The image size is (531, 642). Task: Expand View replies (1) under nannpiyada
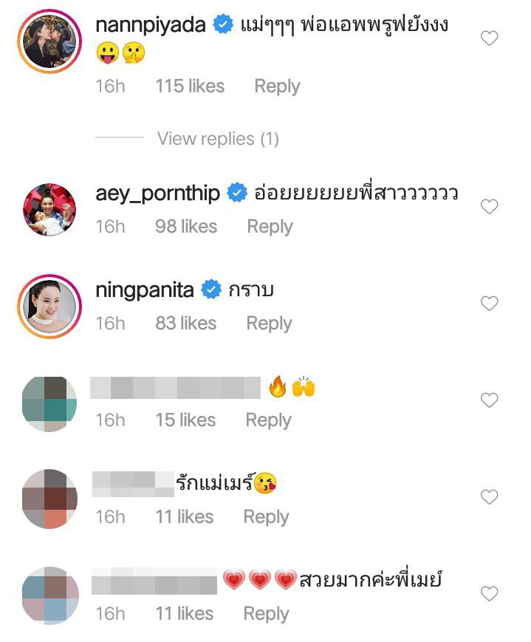click(218, 138)
